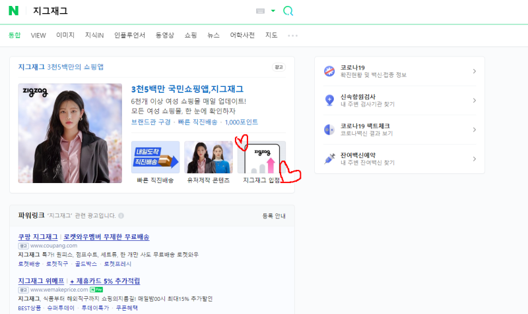This screenshot has width=528, height=314.
Task: Follow the 빠른 직진배송 blue text link
Action: tap(197, 122)
